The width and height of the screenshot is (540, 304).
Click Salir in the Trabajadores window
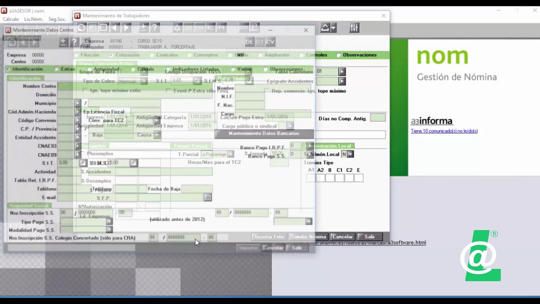[370, 237]
